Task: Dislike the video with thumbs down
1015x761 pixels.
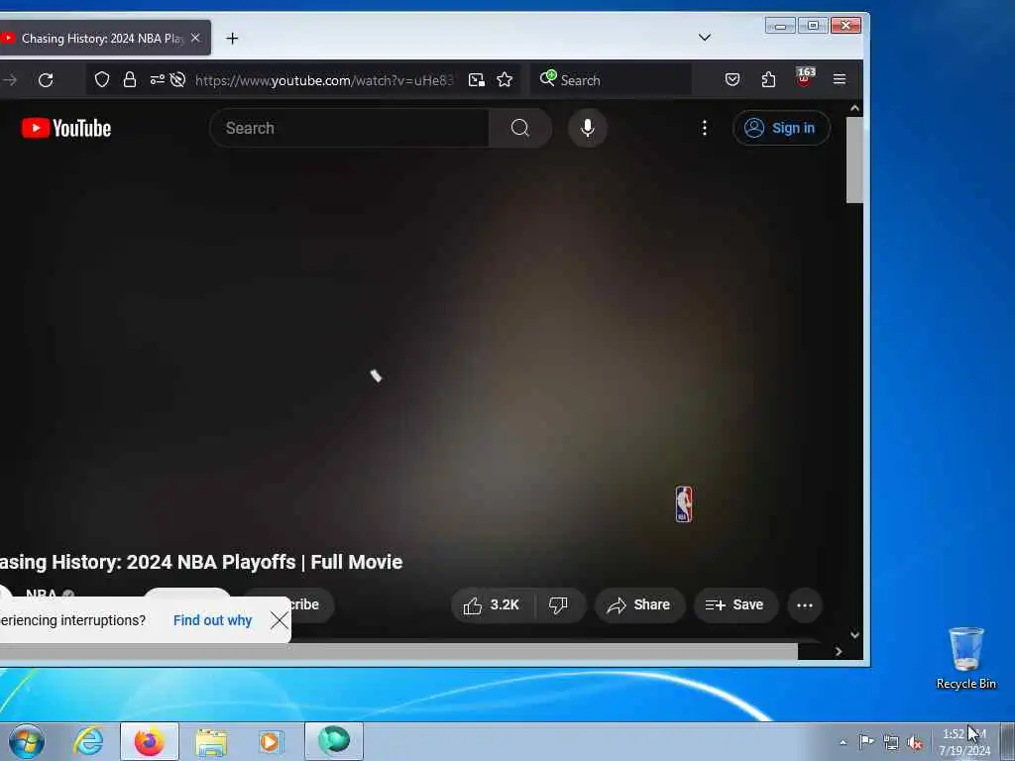Action: coord(559,605)
